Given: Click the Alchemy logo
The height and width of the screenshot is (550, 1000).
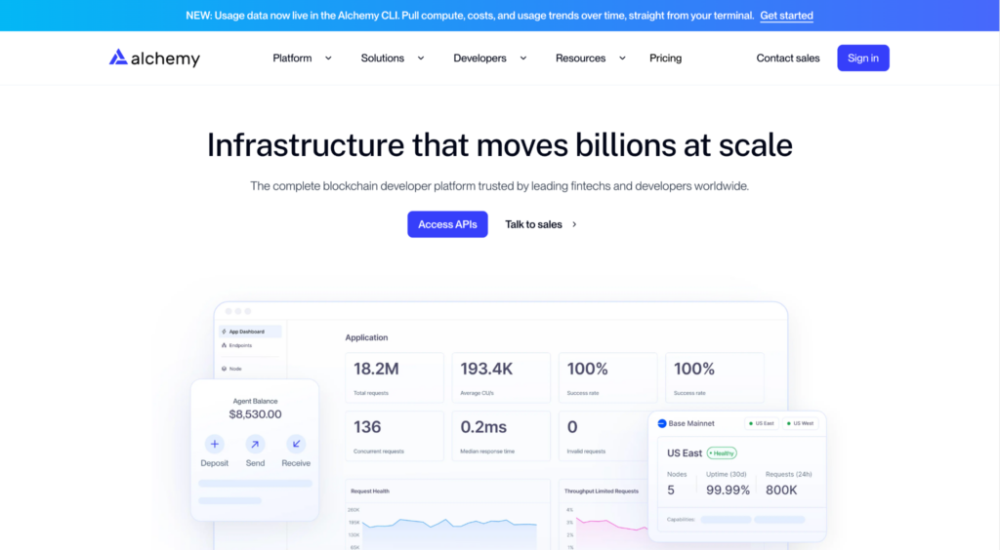Looking at the screenshot, I should point(154,58).
